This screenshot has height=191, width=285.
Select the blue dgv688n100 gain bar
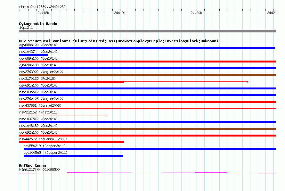click(147, 48)
